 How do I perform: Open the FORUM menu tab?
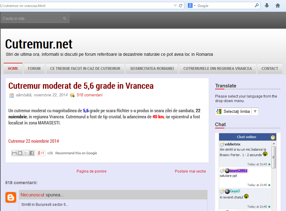point(34,69)
